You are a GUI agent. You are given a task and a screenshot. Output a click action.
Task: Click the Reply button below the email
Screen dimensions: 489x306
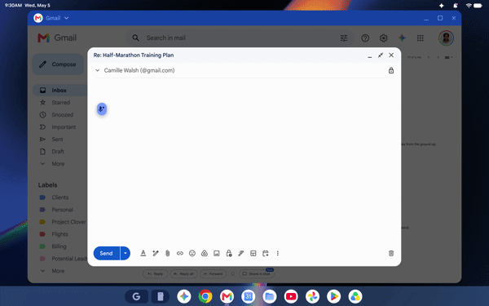pos(156,274)
